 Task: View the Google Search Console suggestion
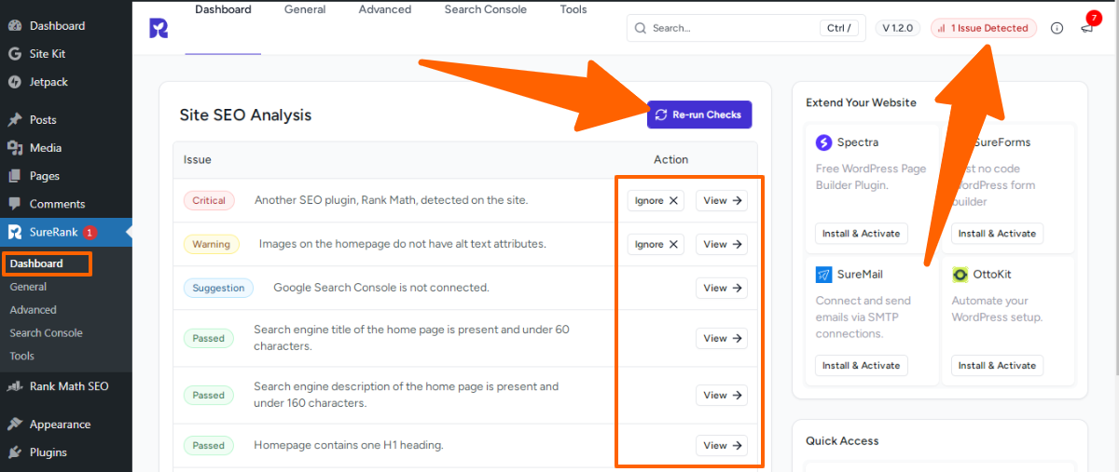coord(722,288)
